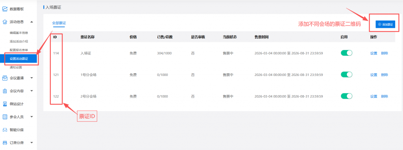Image resolution: width=403 pixels, height=150 pixels.
Task: Click ticket ID 121 cell
Action: coord(56,75)
